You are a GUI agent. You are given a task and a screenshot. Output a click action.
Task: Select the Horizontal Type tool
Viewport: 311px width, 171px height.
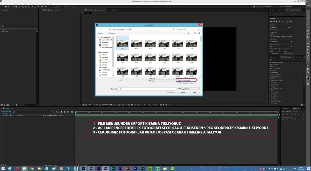(x=29, y=6)
